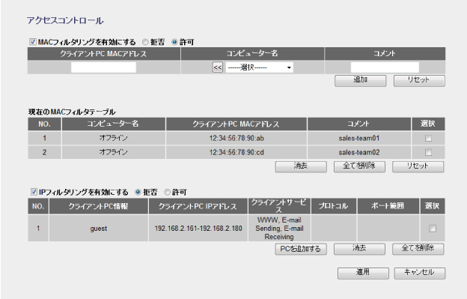Click オフライン cell in MAC filter row 1
467x299 pixels.
114,139
